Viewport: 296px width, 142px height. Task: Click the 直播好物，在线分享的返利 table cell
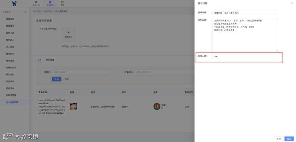(103, 107)
